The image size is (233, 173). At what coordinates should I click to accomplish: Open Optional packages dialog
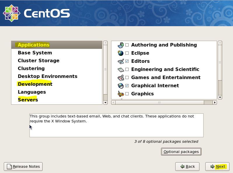(x=181, y=152)
